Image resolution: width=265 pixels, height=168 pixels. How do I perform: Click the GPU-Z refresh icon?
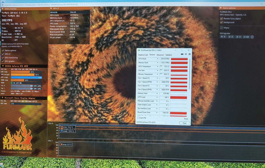[x=186, y=54]
